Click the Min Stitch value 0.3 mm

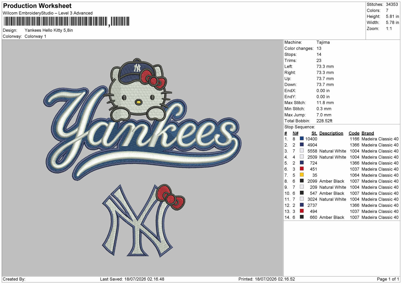[x=324, y=109]
